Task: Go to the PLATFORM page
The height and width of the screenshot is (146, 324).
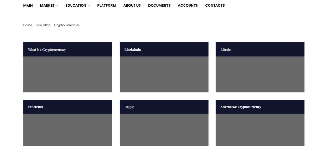Action: tap(107, 6)
